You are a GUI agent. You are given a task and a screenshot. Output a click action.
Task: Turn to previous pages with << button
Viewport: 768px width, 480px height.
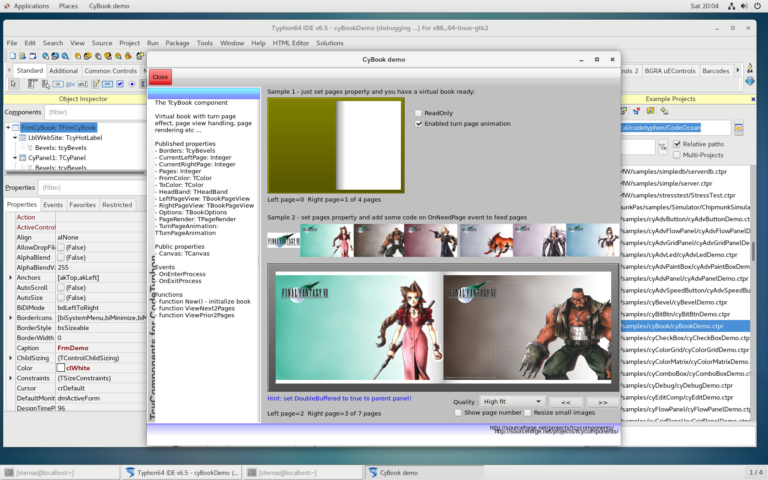(566, 402)
